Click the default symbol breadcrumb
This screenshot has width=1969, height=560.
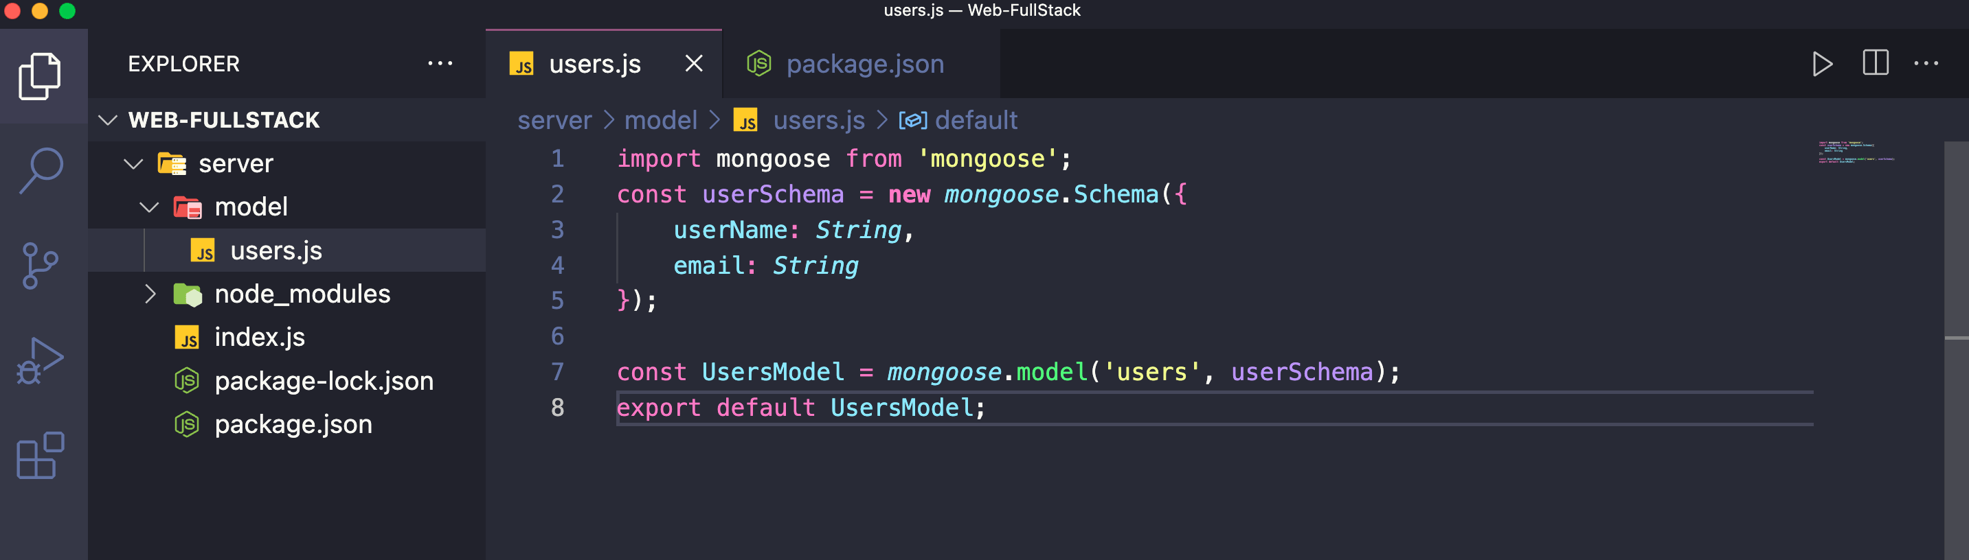pyautogui.click(x=976, y=120)
